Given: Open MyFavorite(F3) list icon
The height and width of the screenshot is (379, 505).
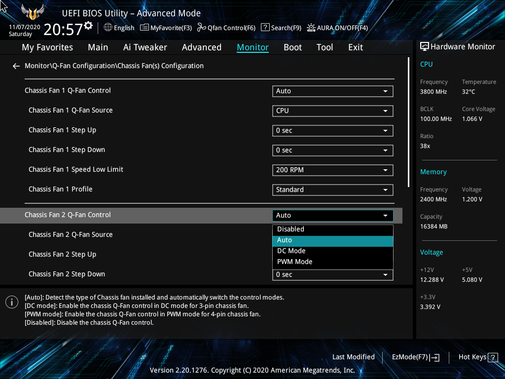Looking at the screenshot, I should [144, 28].
